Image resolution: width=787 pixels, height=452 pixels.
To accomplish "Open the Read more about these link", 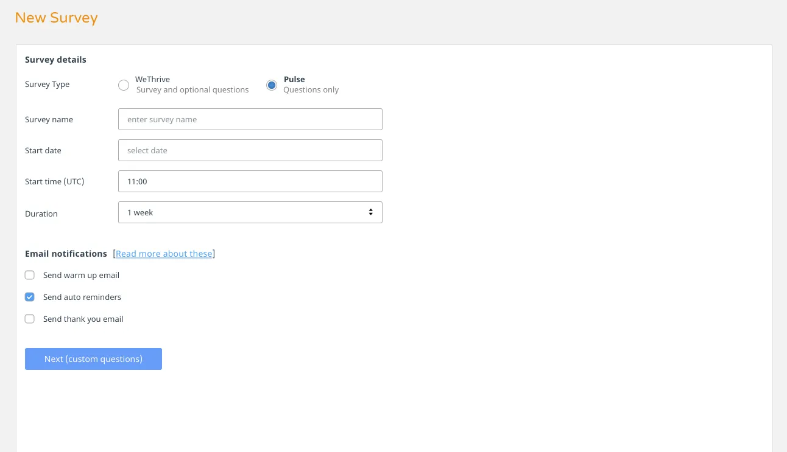I will [164, 254].
